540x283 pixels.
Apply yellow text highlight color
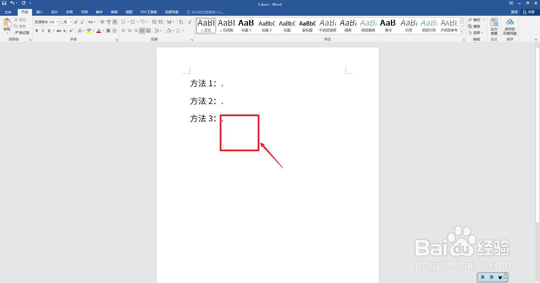point(89,31)
